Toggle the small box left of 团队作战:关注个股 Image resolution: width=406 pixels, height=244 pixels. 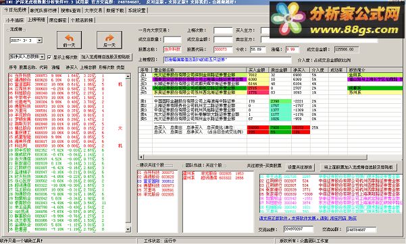click(183, 165)
